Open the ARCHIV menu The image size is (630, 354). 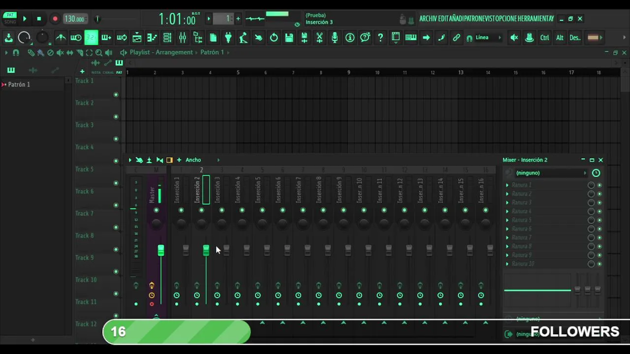(428, 19)
